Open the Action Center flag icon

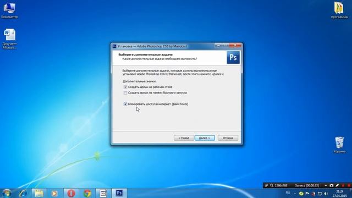tap(307, 194)
